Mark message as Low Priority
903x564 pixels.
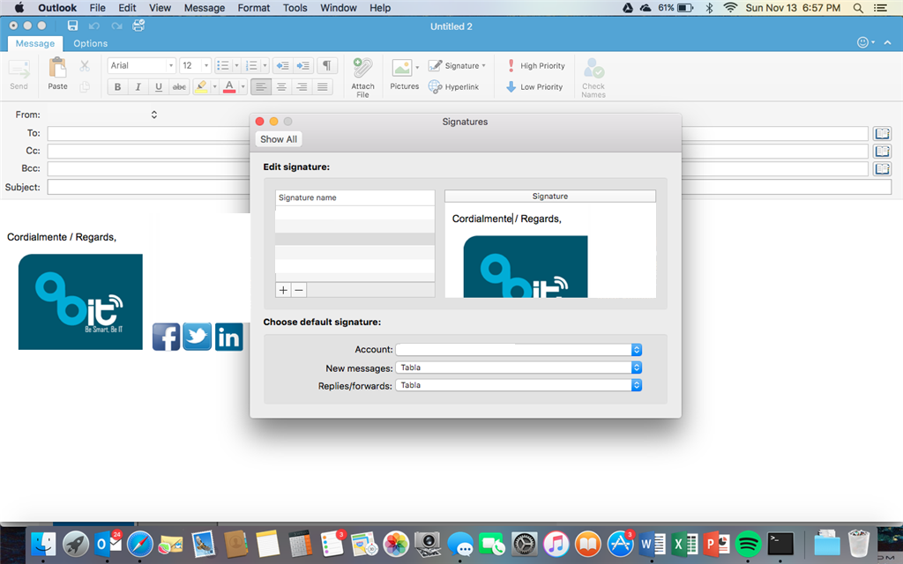(x=534, y=87)
